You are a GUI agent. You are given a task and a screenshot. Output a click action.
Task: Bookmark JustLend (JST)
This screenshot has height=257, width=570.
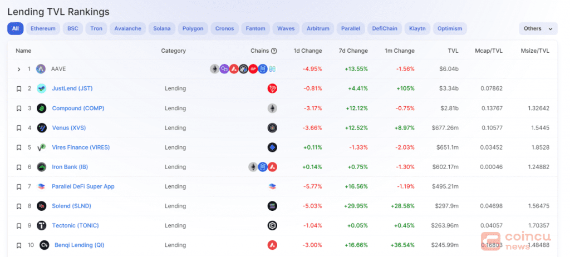point(19,88)
